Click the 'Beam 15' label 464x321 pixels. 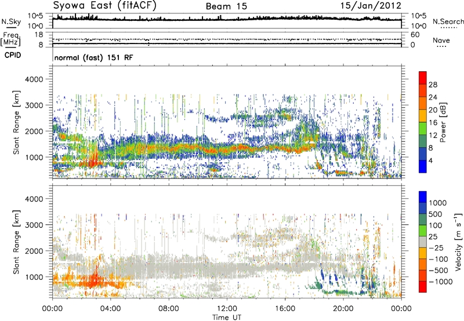tap(226, 6)
